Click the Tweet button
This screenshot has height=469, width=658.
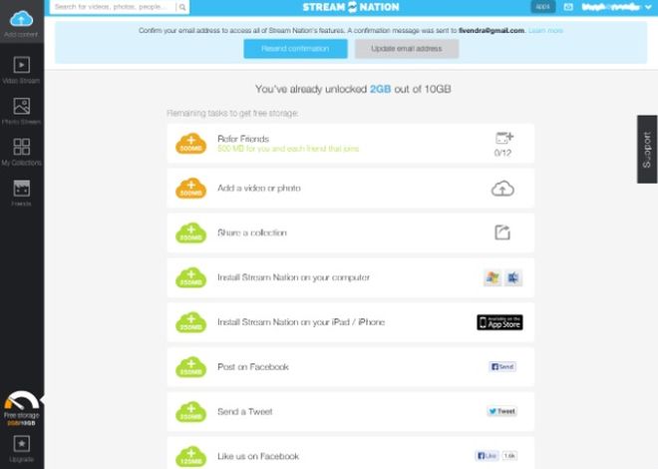501,411
